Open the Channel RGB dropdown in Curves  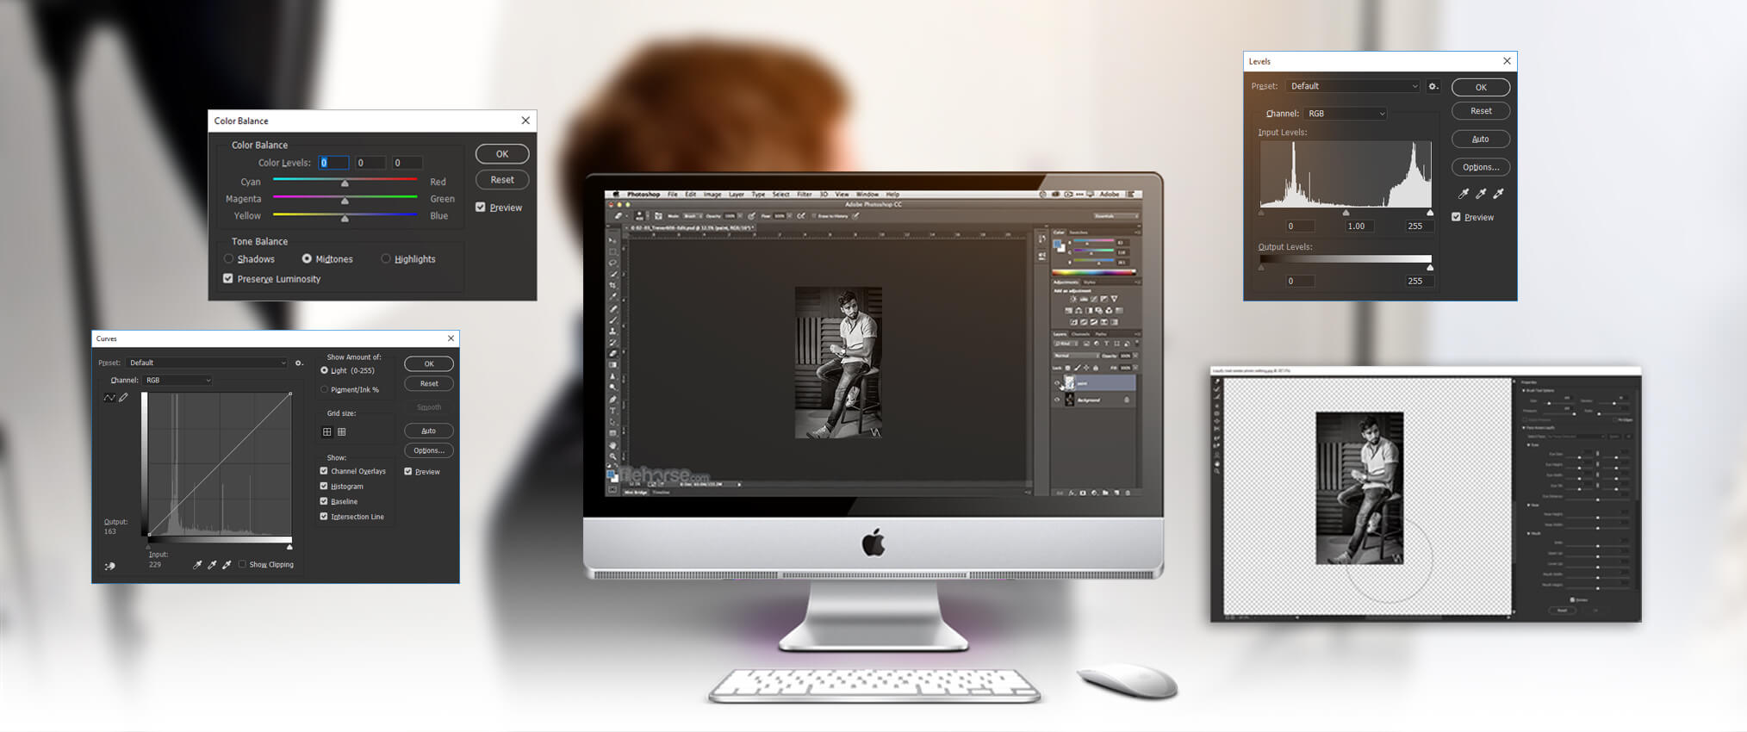(x=177, y=380)
